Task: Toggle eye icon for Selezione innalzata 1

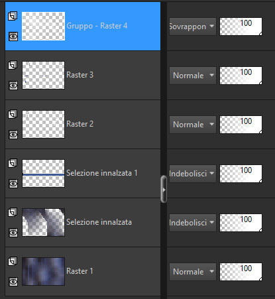Action: coord(13,184)
